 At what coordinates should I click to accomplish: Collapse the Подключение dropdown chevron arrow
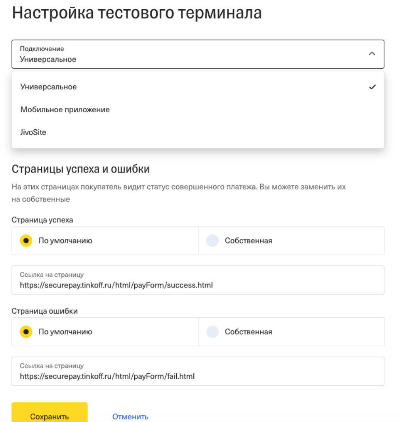(x=372, y=54)
